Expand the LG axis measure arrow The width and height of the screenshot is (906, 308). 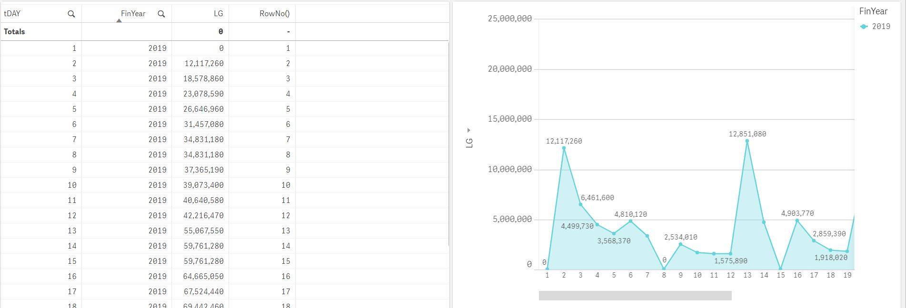pos(469,130)
